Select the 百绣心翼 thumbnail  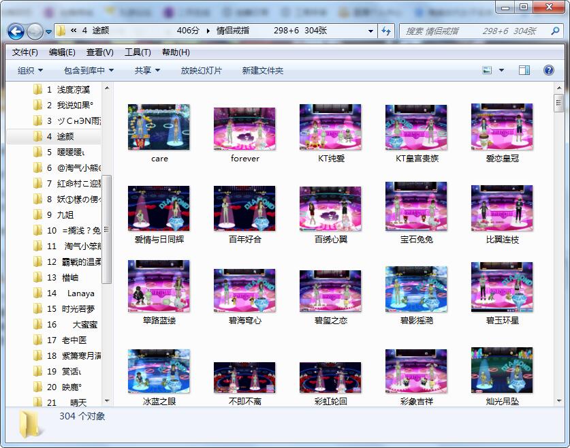pos(330,208)
